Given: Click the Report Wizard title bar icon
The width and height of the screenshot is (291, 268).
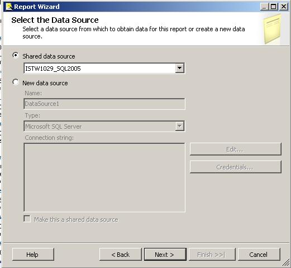Looking at the screenshot, I should point(9,7).
